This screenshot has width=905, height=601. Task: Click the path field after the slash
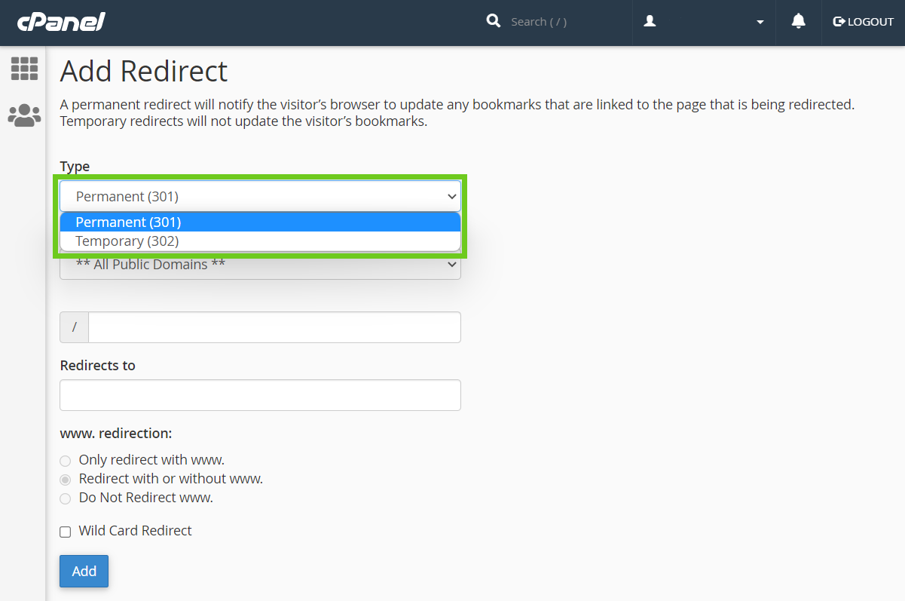(x=274, y=327)
